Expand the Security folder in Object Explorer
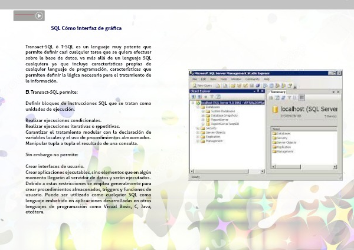This screenshot has height=250, width=354. [198, 128]
